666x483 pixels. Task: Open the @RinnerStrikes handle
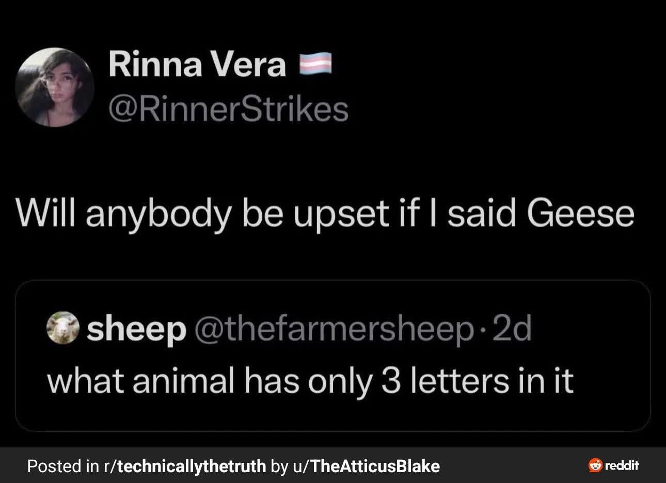[228, 109]
